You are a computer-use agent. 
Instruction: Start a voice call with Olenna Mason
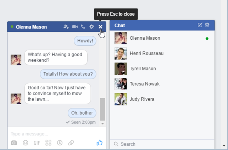(83, 27)
